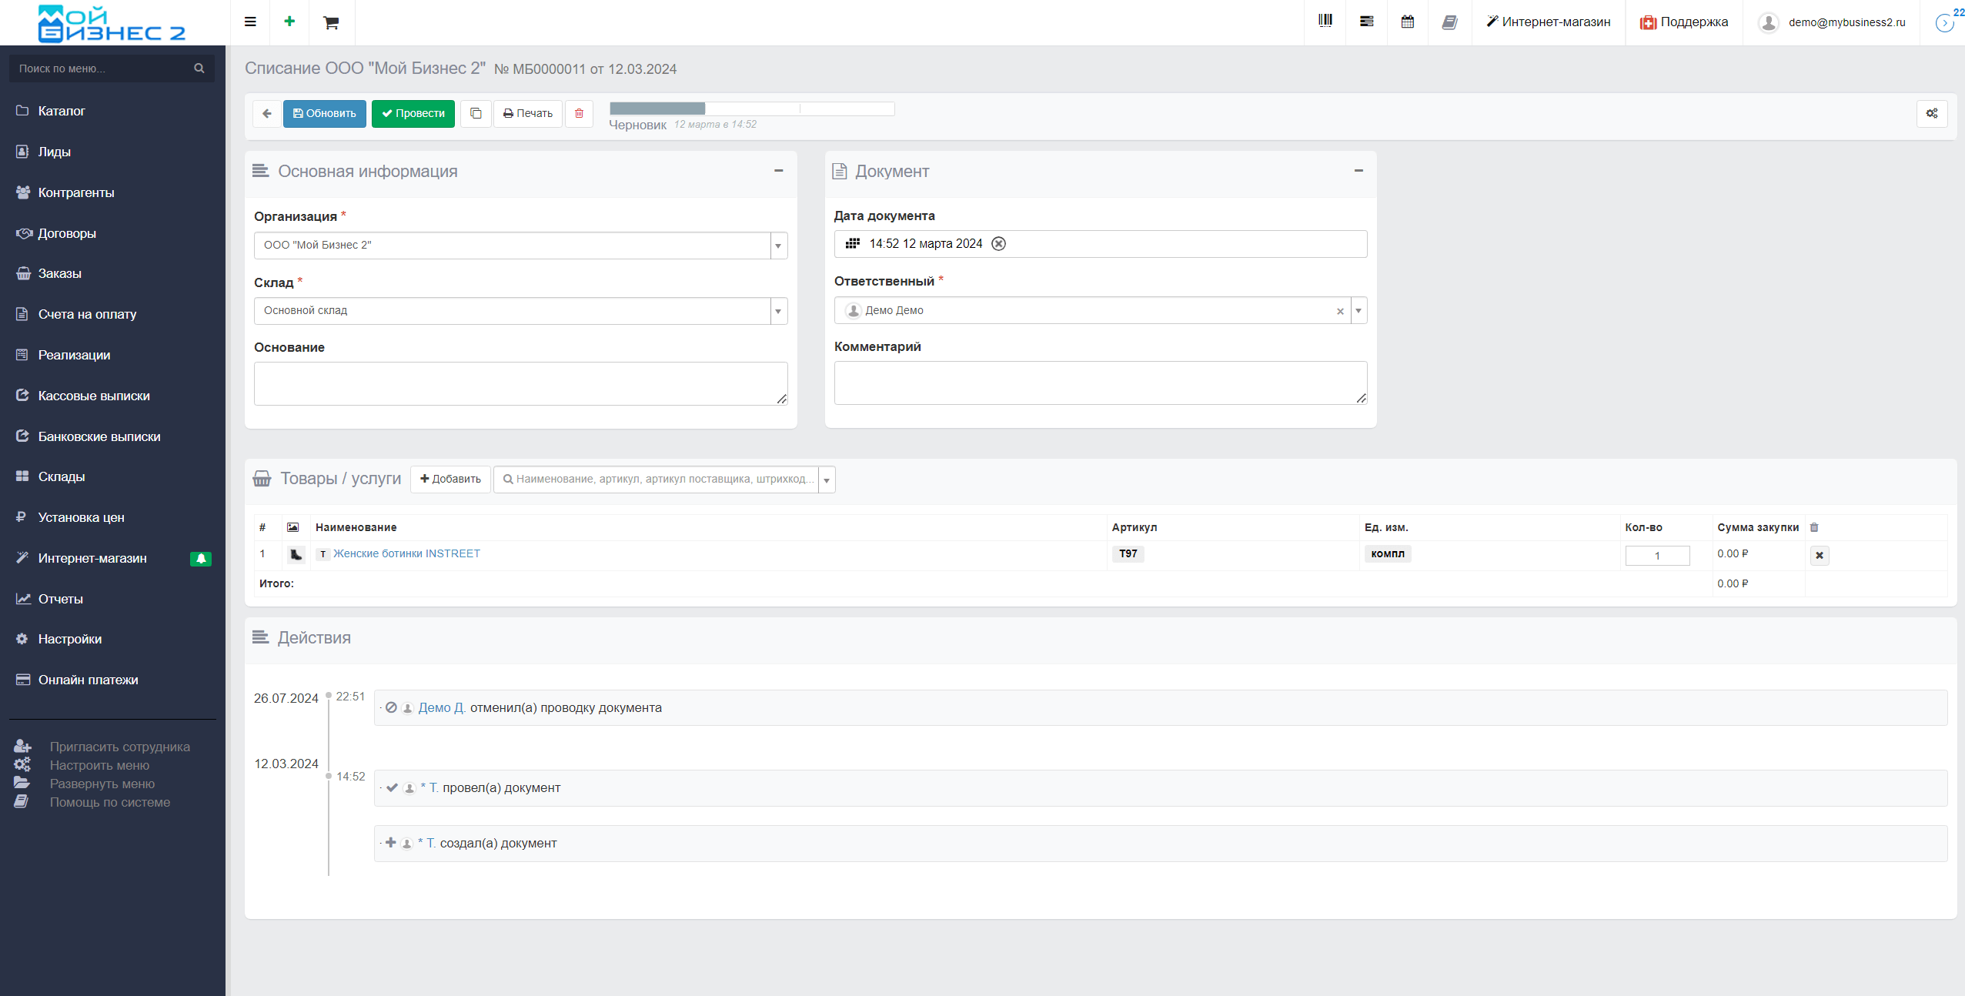Open the Женские ботинки INSTREET link
The image size is (1965, 996).
[406, 553]
